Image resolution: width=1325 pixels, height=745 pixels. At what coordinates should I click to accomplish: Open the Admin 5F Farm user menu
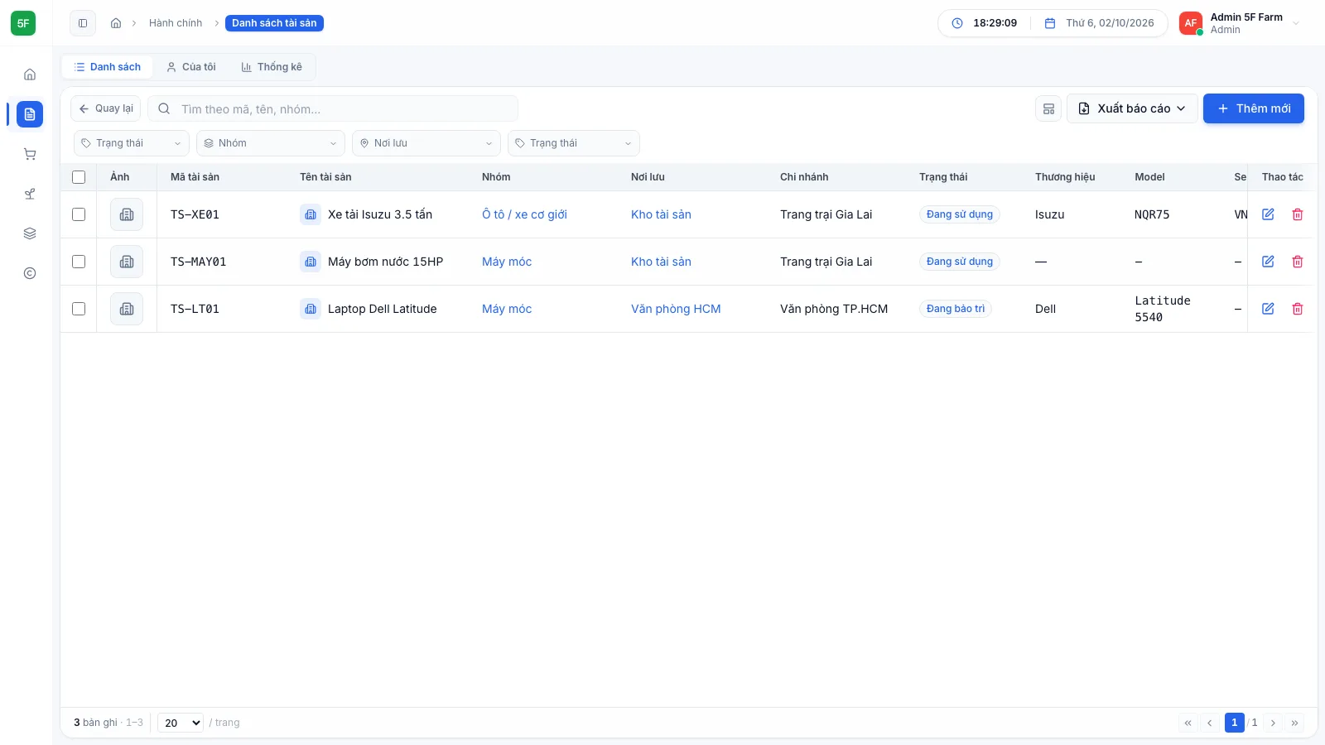click(x=1240, y=23)
